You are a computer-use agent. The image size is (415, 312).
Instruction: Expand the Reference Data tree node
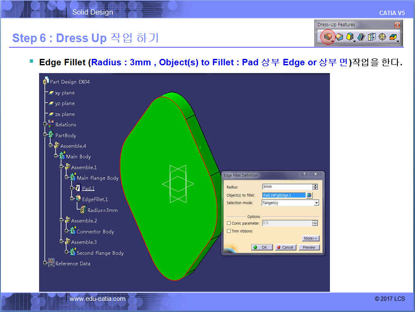45,263
